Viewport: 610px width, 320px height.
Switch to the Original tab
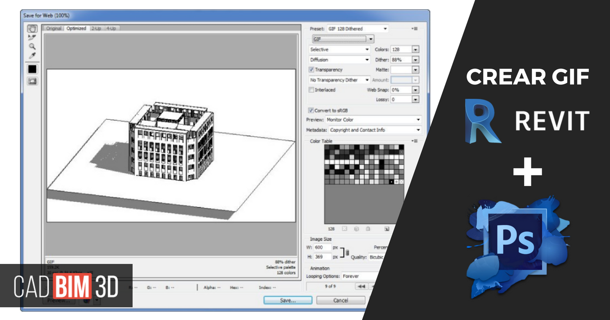click(53, 29)
